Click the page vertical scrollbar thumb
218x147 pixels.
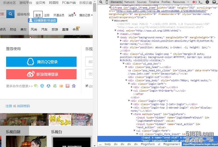(95, 7)
